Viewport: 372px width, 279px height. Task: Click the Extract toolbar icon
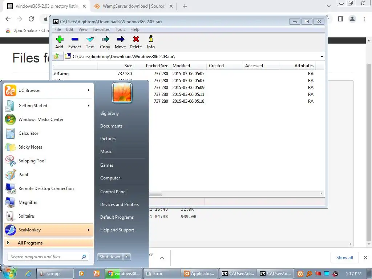click(x=75, y=39)
